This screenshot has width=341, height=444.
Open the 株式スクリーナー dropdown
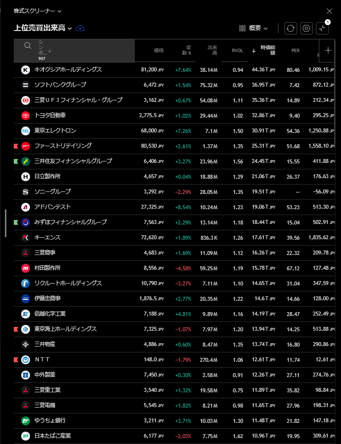[37, 11]
